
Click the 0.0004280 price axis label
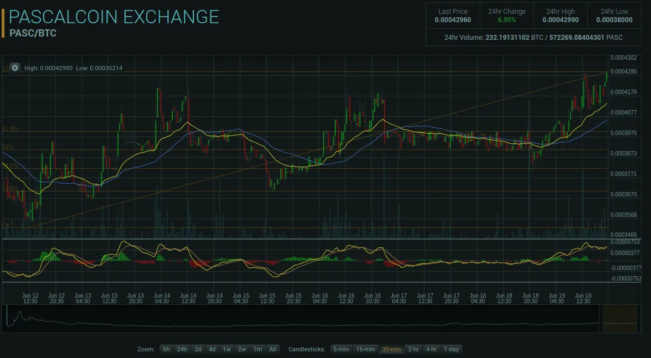pos(623,72)
